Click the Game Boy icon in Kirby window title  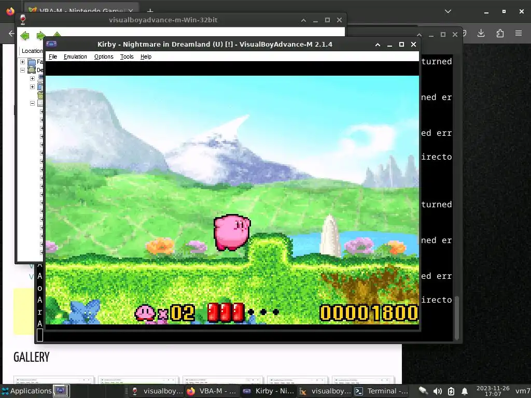click(x=51, y=44)
